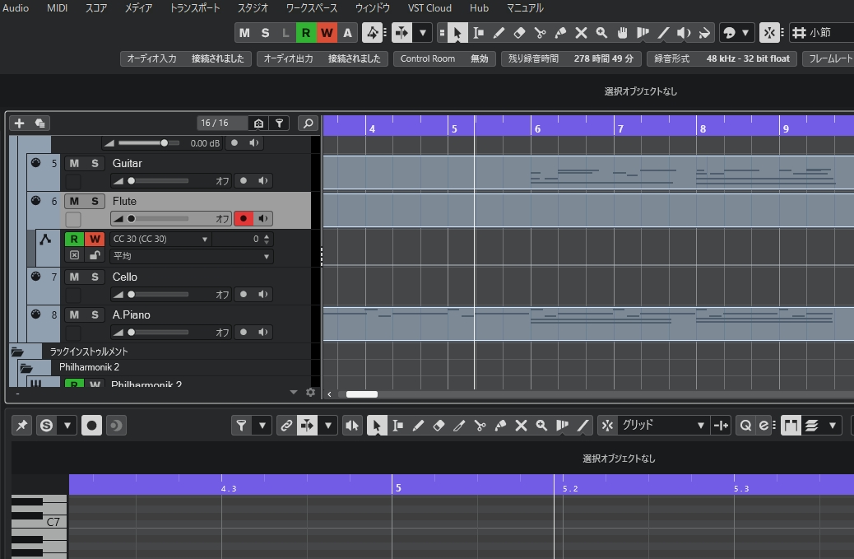Select the Split scissors tool in top toolbar
Screen dimensions: 854x559
click(x=541, y=33)
